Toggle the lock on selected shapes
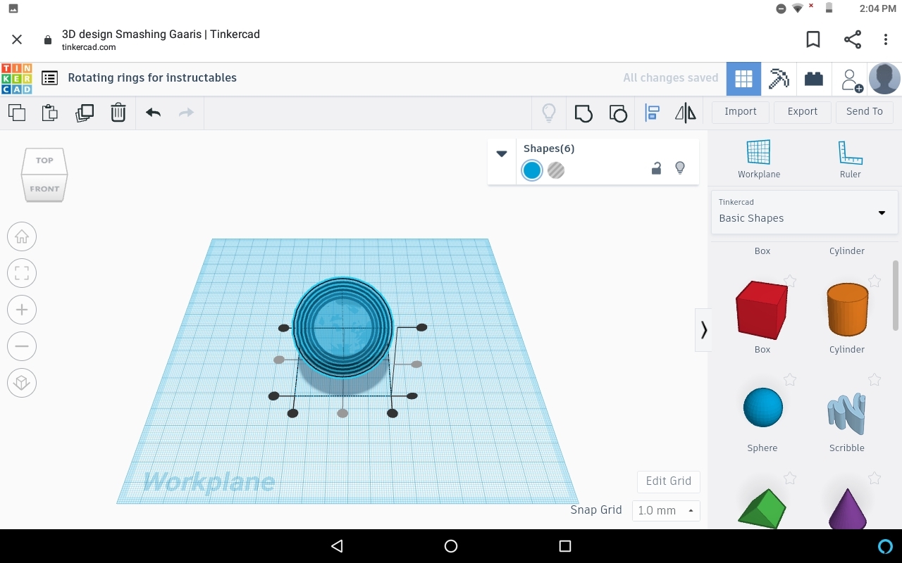The width and height of the screenshot is (902, 563). 656,168
